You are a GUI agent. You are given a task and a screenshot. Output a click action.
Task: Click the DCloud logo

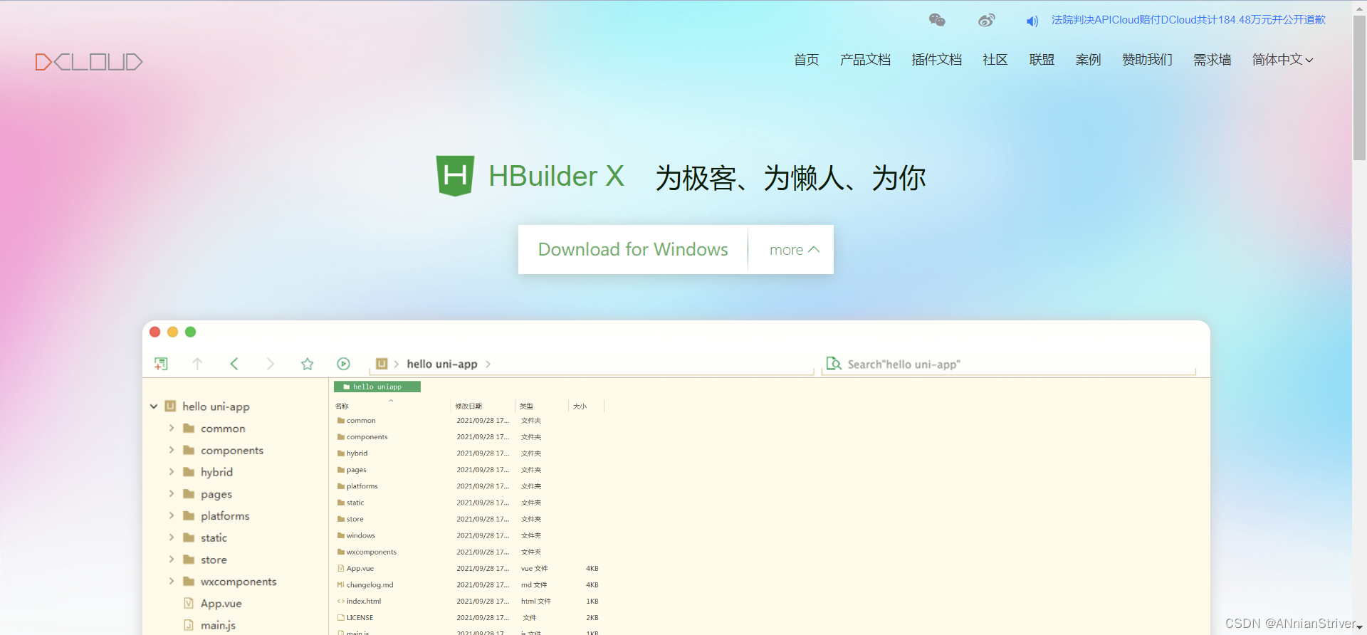coord(89,62)
